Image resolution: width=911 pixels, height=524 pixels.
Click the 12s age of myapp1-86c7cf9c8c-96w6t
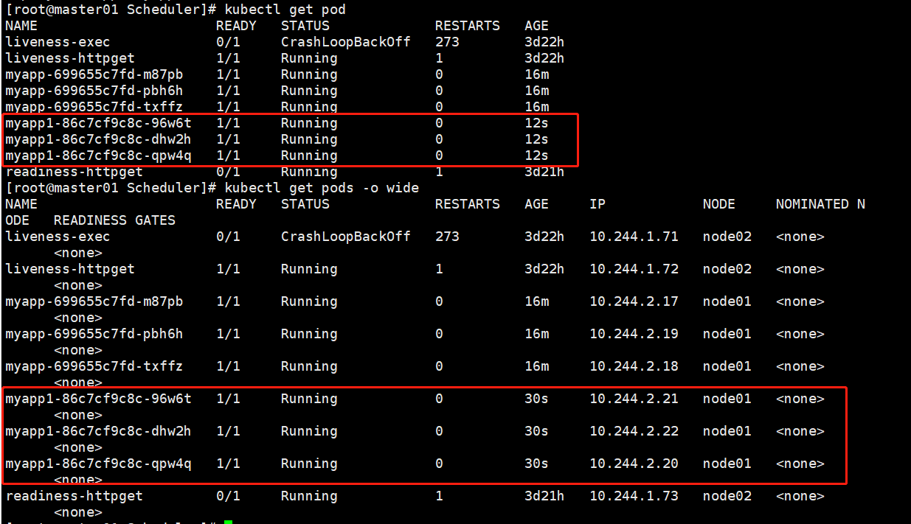536,123
